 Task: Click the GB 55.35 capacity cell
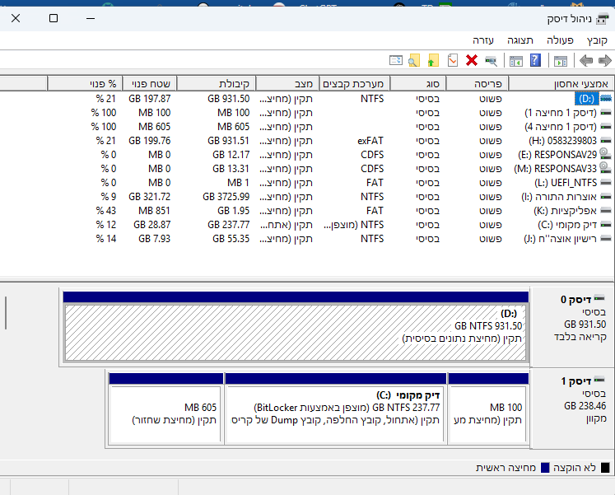click(x=231, y=239)
